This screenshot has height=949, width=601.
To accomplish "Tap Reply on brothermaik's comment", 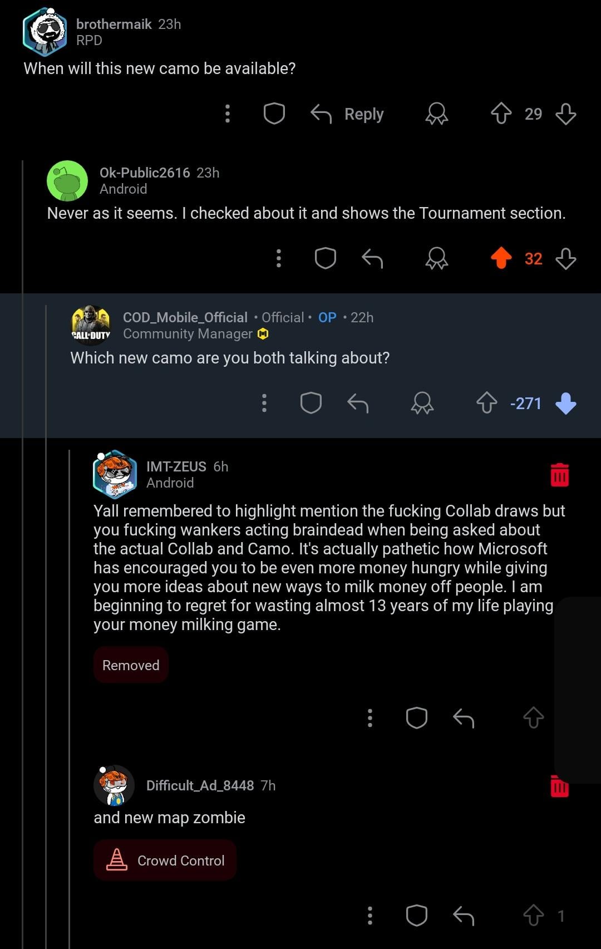I will click(x=347, y=114).
